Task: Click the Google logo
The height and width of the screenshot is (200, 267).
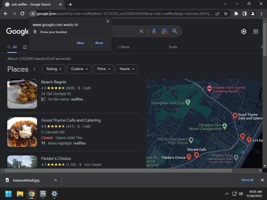Action: coord(17,32)
